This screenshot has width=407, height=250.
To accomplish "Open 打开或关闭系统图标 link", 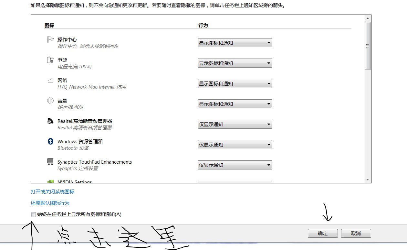I will click(53, 191).
